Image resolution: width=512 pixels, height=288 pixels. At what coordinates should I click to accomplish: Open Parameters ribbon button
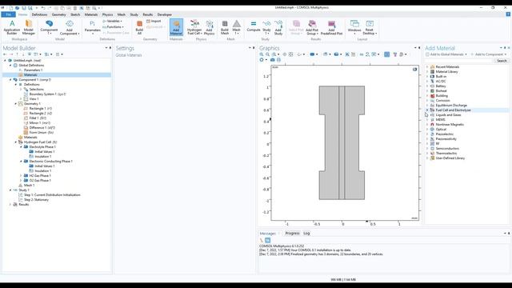(x=93, y=27)
